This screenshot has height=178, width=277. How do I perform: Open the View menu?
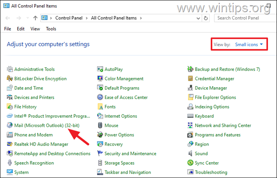[35, 29]
